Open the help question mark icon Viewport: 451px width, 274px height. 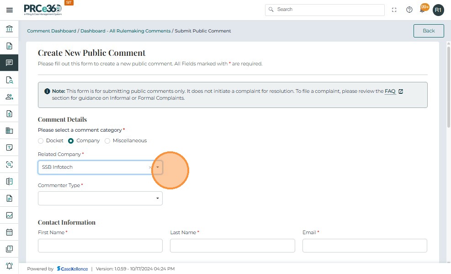coord(409,10)
